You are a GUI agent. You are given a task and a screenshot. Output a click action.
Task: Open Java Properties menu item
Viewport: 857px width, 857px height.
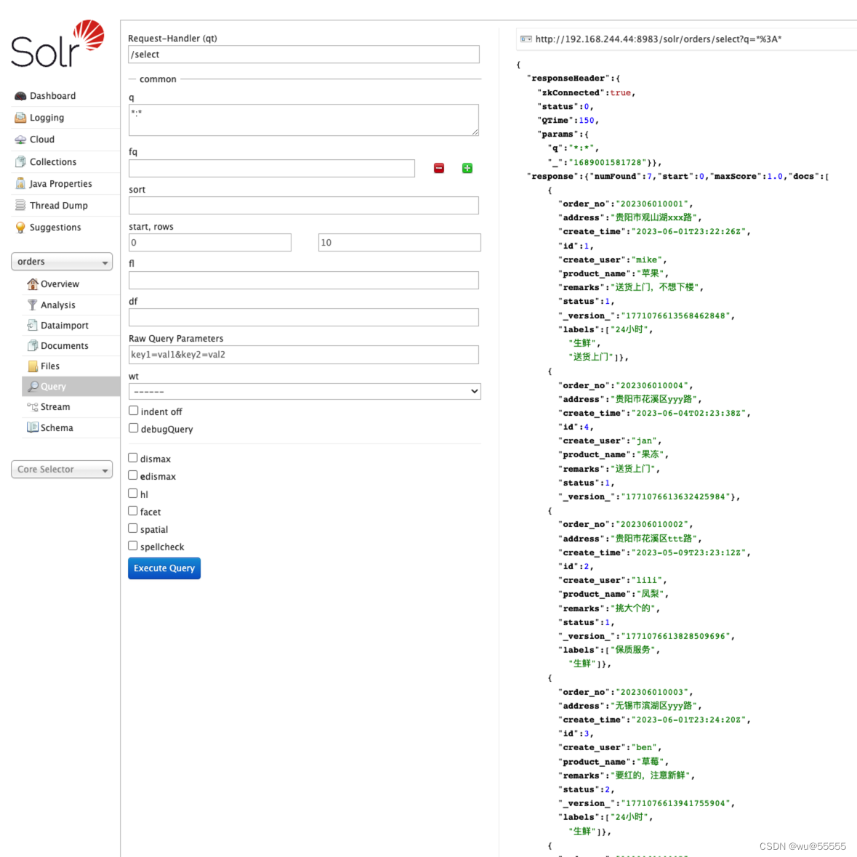(60, 184)
